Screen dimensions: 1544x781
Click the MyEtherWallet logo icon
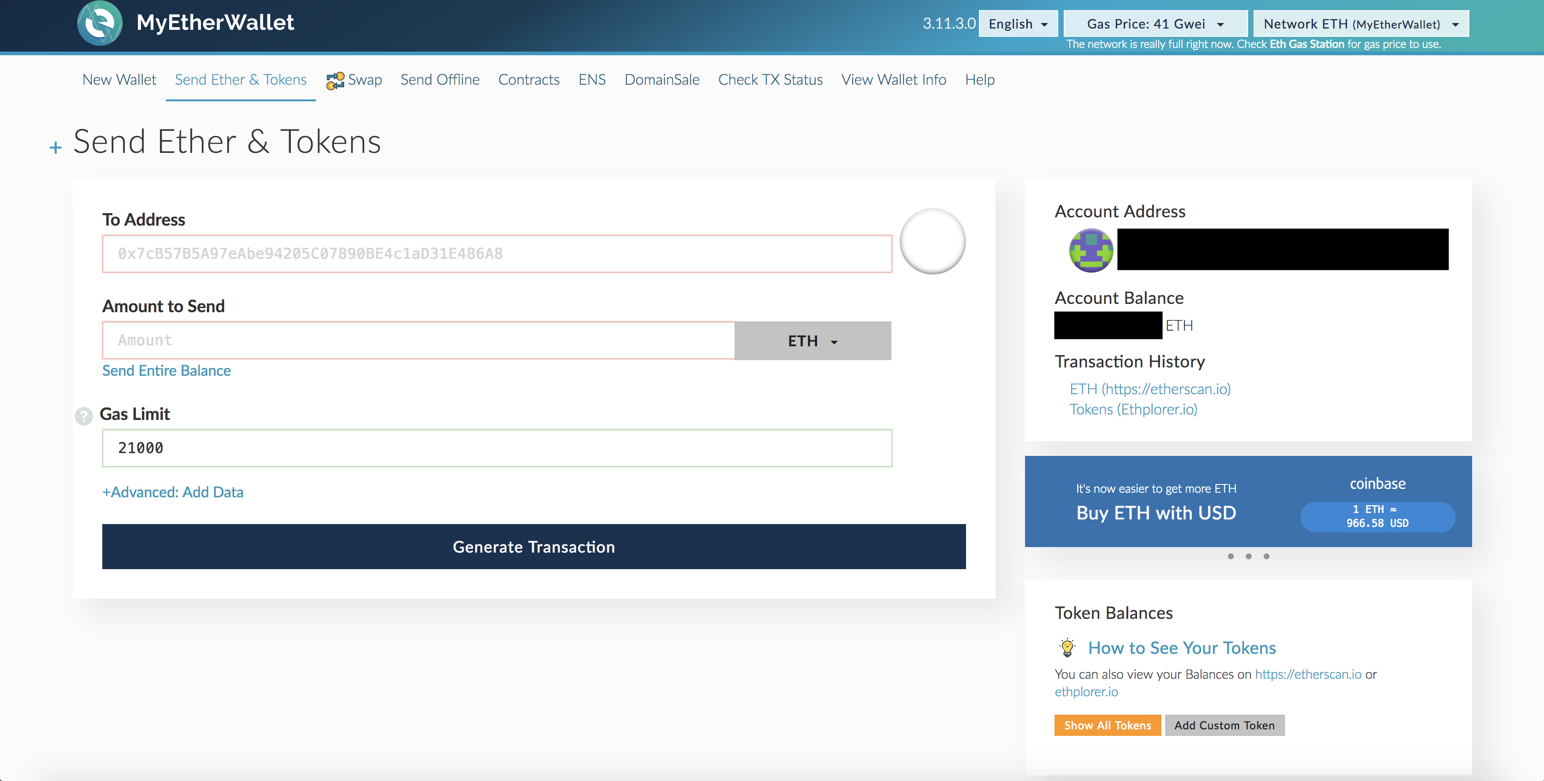coord(100,23)
